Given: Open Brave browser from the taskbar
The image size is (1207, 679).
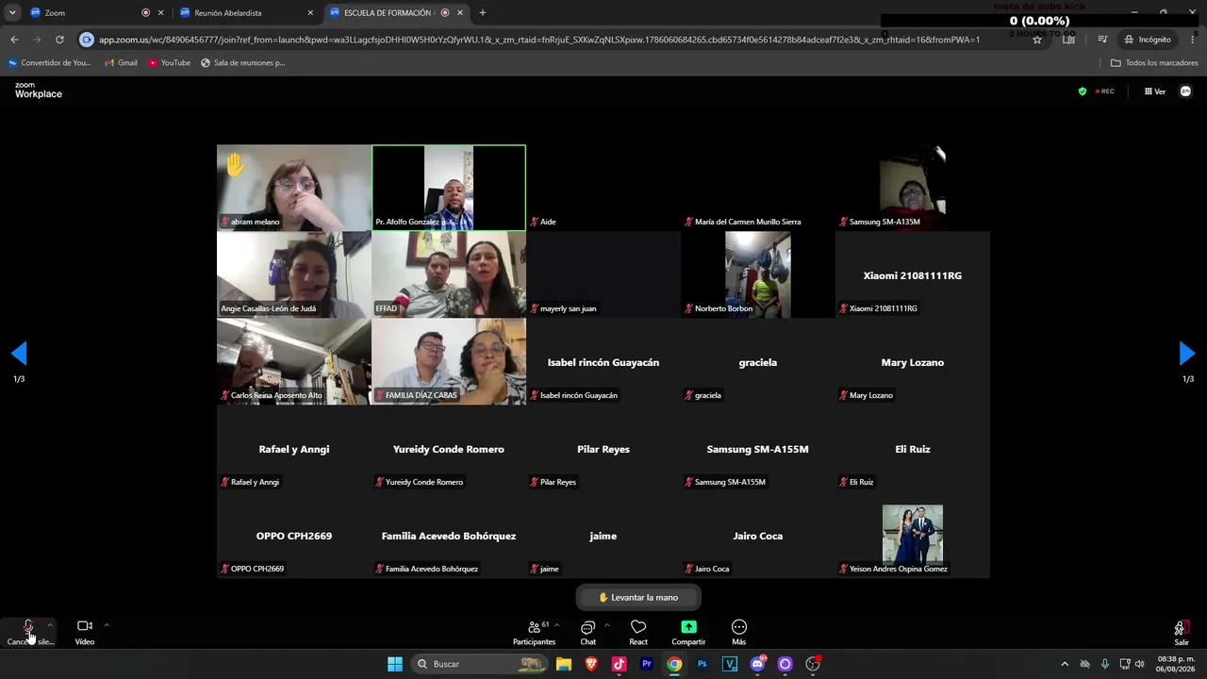Looking at the screenshot, I should [591, 664].
